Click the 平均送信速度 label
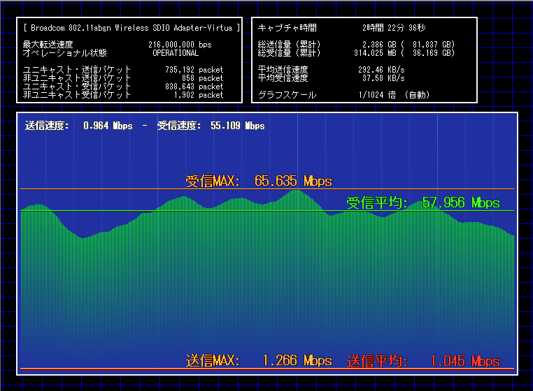The width and height of the screenshot is (533, 391). (x=283, y=70)
